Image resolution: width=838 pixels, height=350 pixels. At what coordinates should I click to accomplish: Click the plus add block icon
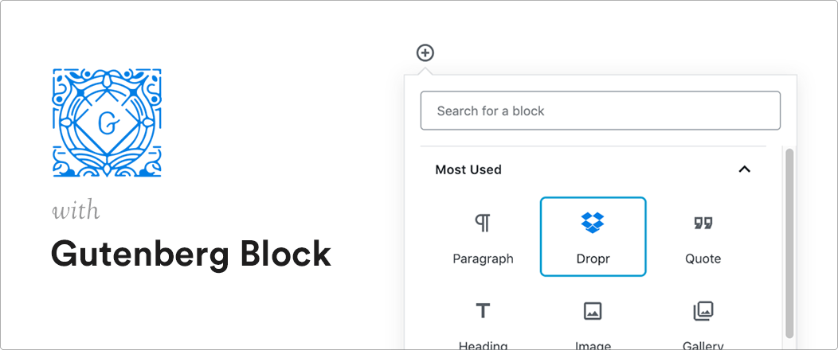425,52
